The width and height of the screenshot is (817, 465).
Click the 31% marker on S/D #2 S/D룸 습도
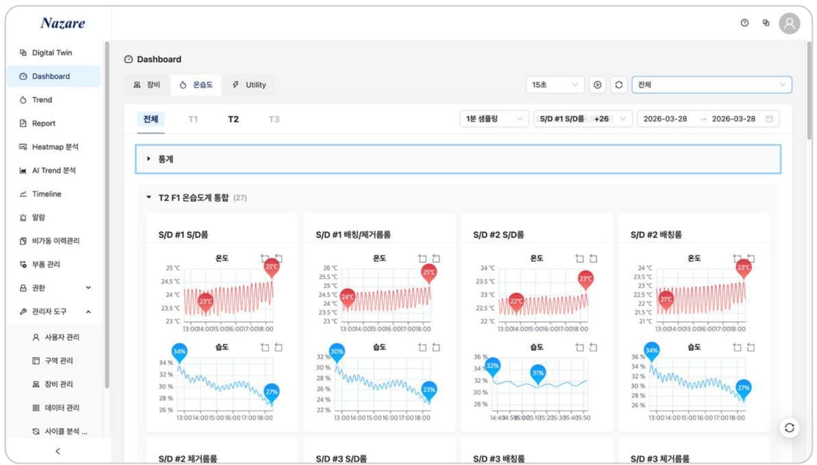(x=538, y=374)
